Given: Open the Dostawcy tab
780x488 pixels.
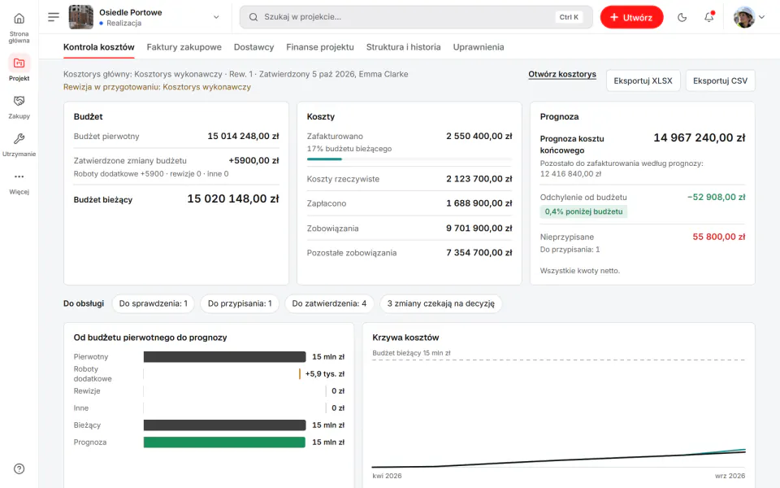Looking at the screenshot, I should point(253,47).
